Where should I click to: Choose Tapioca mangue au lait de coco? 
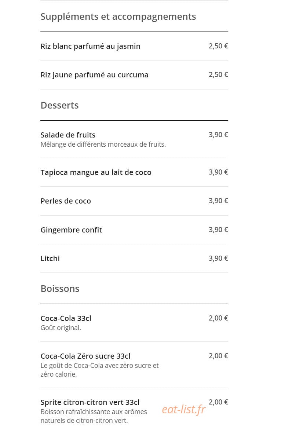tap(134, 172)
